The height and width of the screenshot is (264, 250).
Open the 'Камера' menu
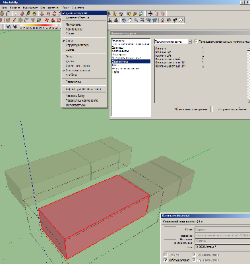(15, 8)
